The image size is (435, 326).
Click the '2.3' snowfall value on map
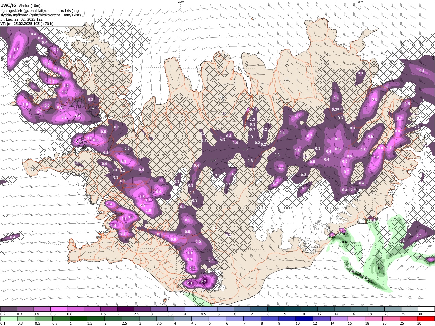(x=190, y=283)
